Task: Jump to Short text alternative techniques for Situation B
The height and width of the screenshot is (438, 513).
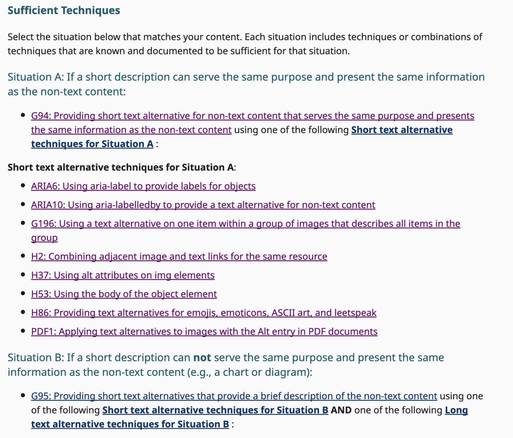Action: pyautogui.click(x=215, y=410)
